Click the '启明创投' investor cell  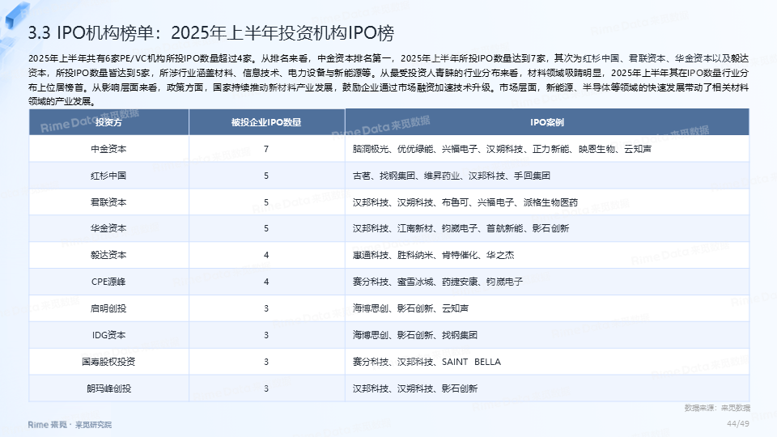tap(108, 308)
